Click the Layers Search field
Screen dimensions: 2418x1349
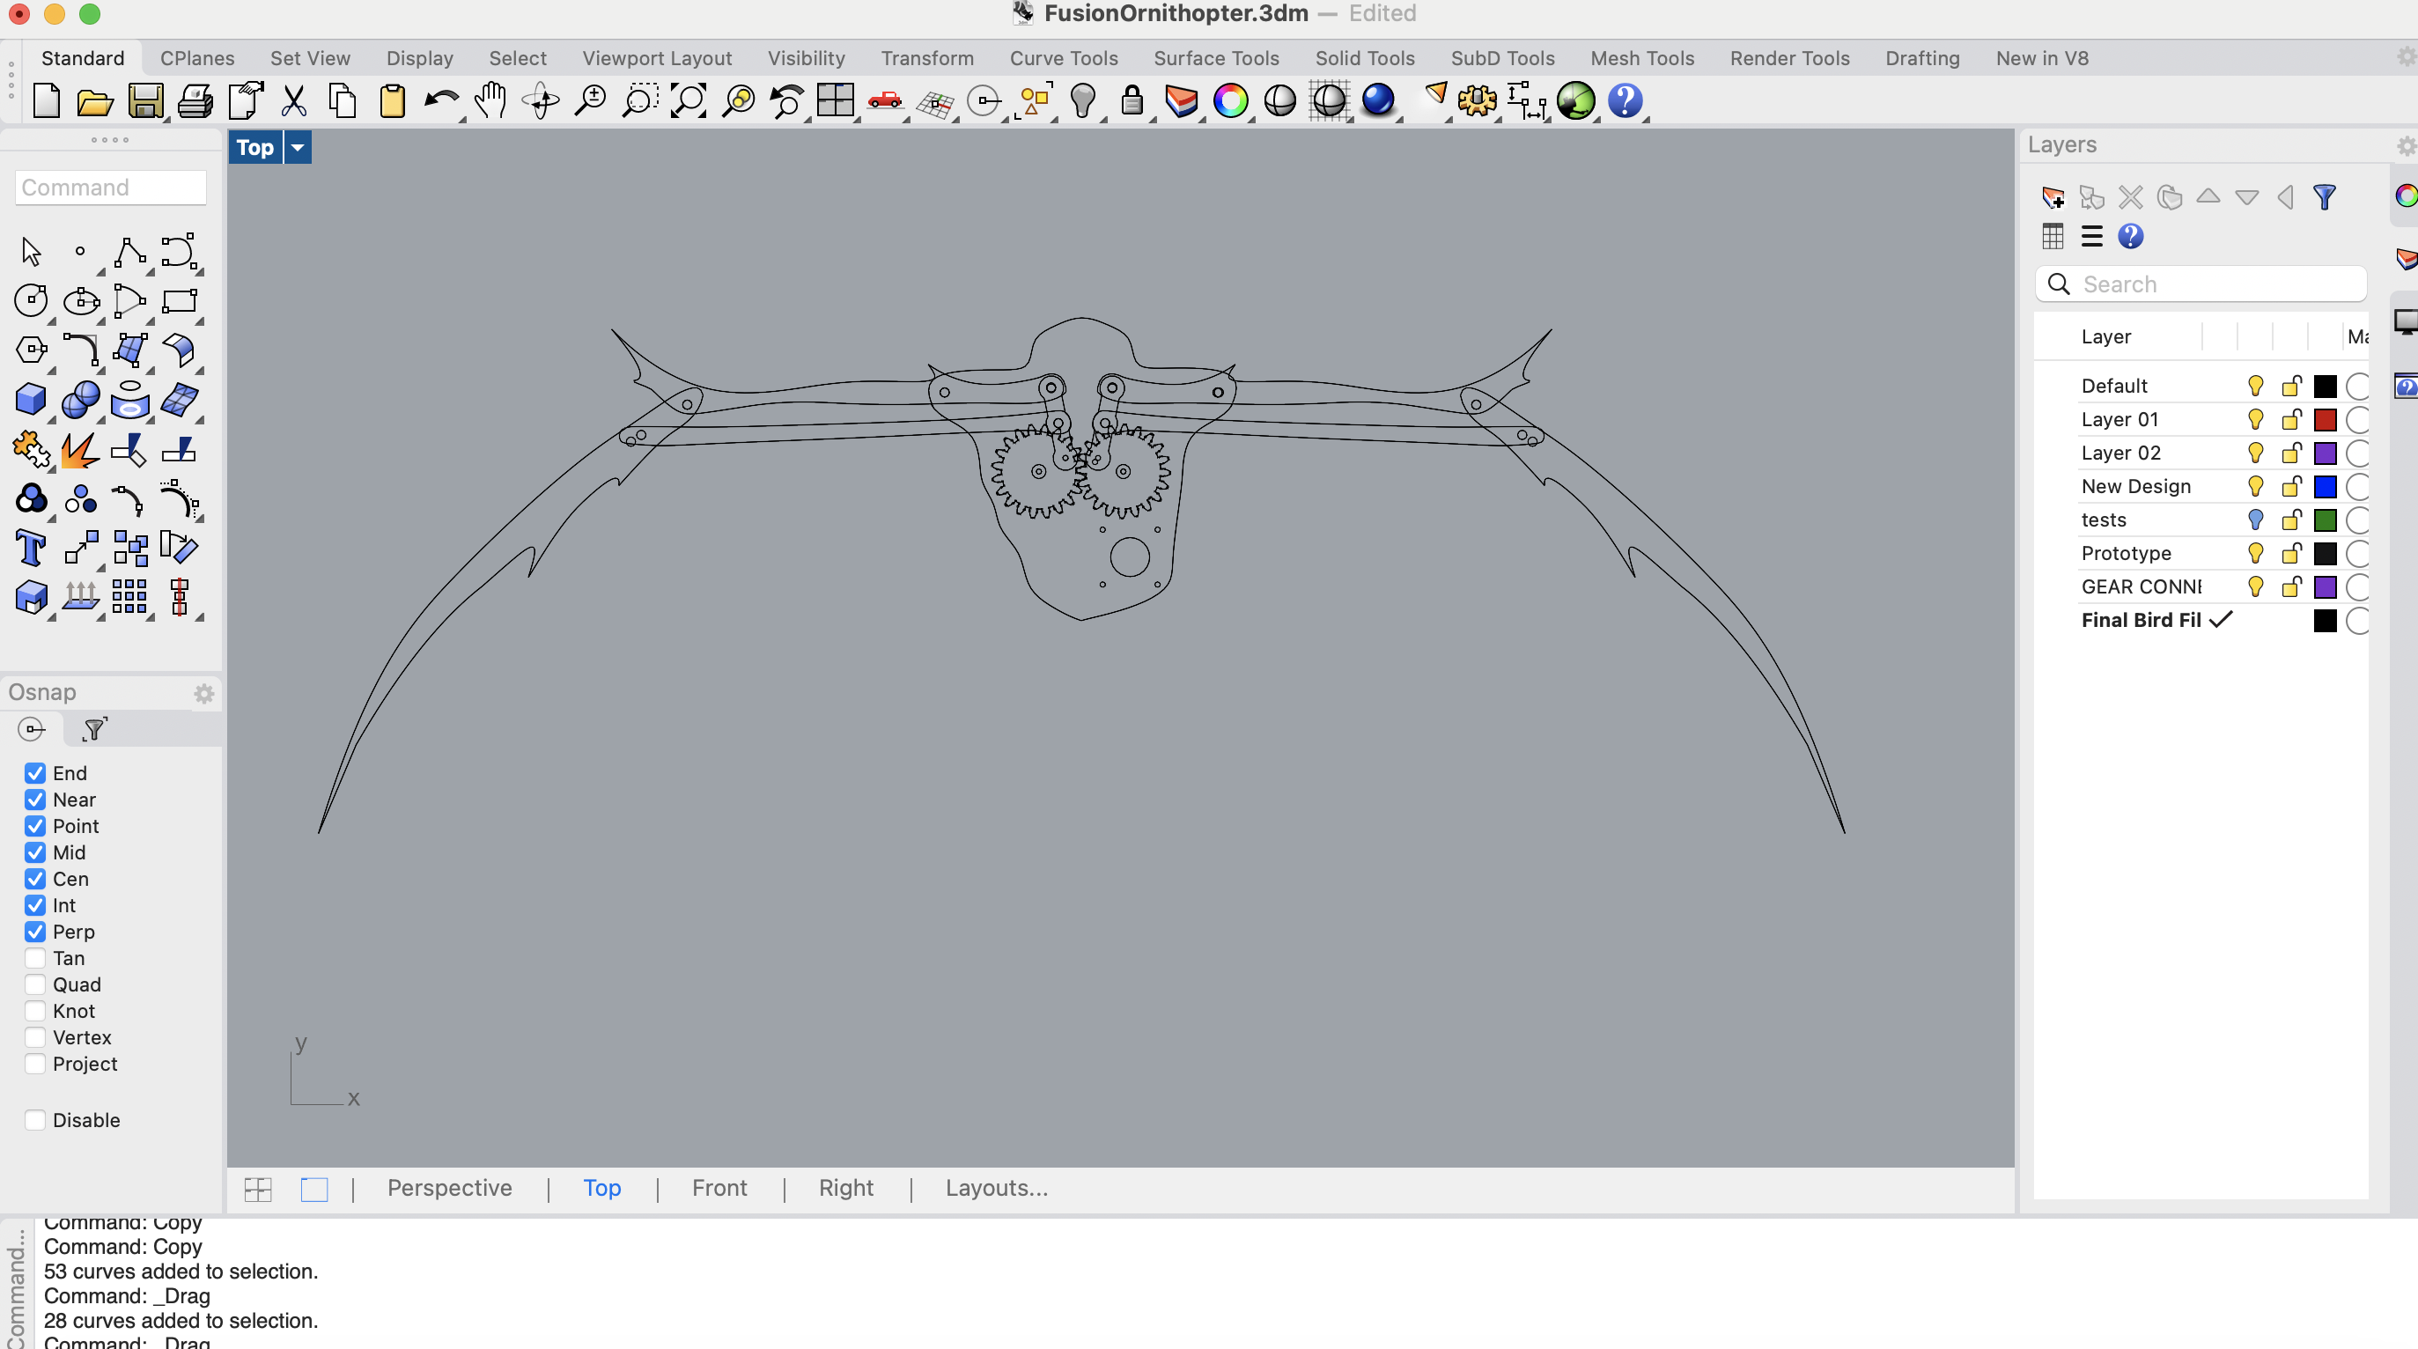click(2201, 284)
